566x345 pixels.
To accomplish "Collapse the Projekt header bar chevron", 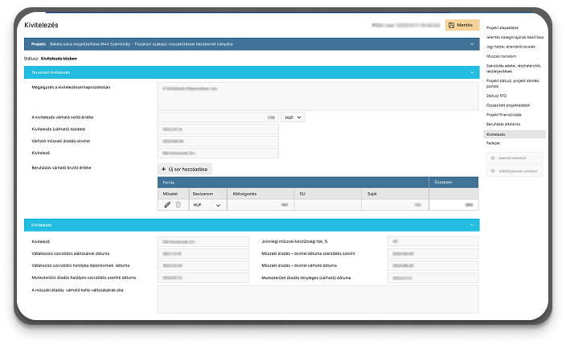I will tap(473, 43).
